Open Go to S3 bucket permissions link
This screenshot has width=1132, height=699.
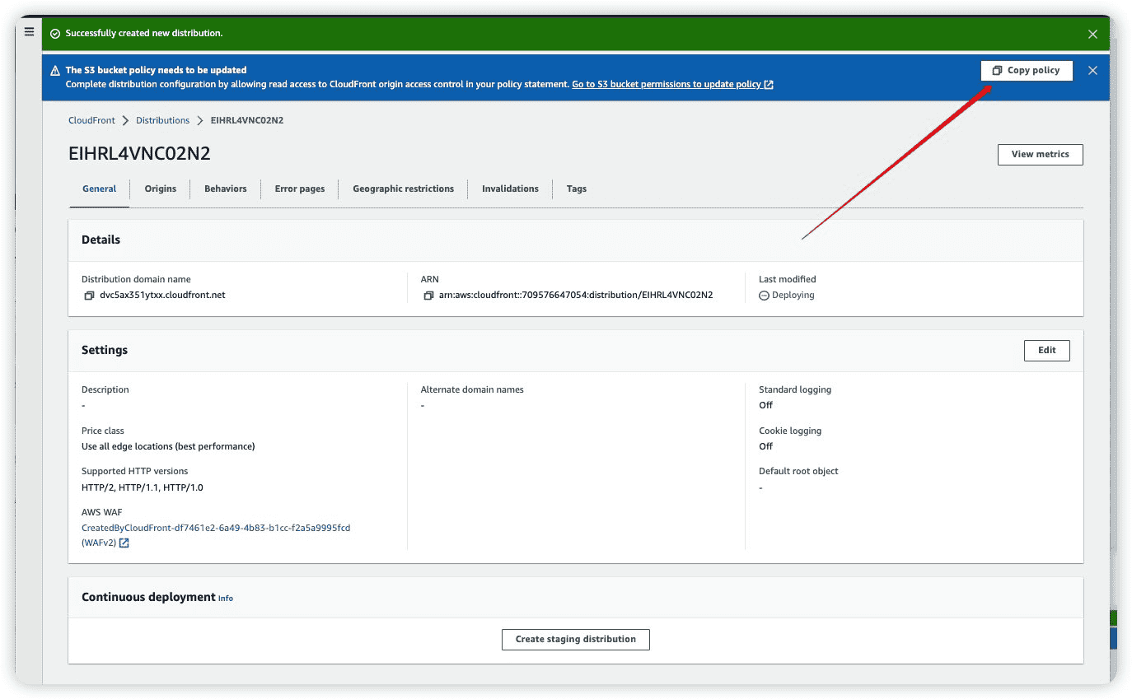coord(672,84)
